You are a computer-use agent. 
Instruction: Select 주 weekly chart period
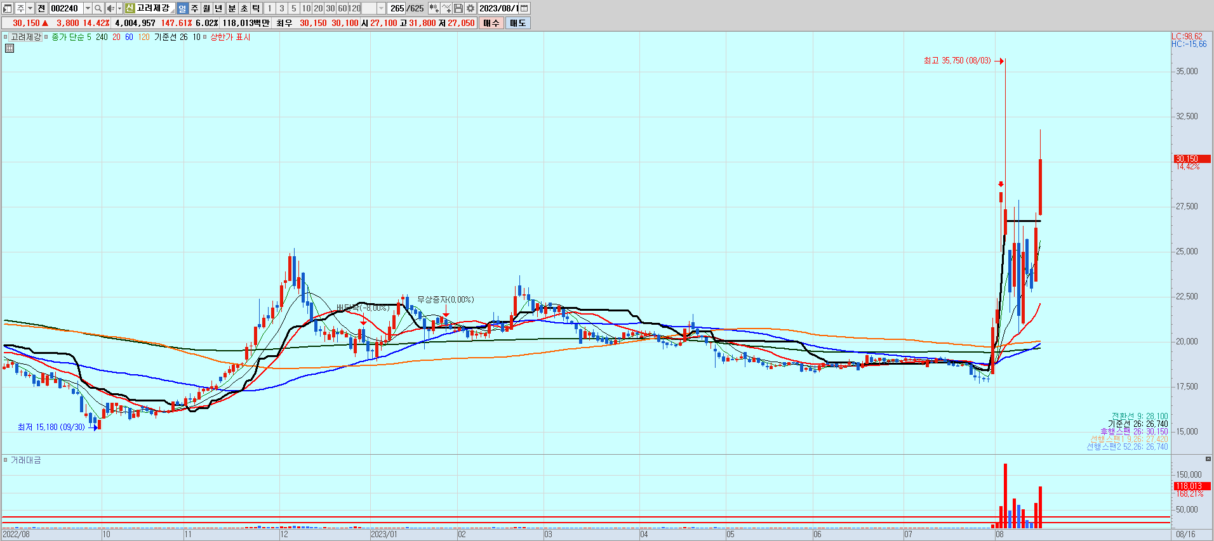(194, 8)
